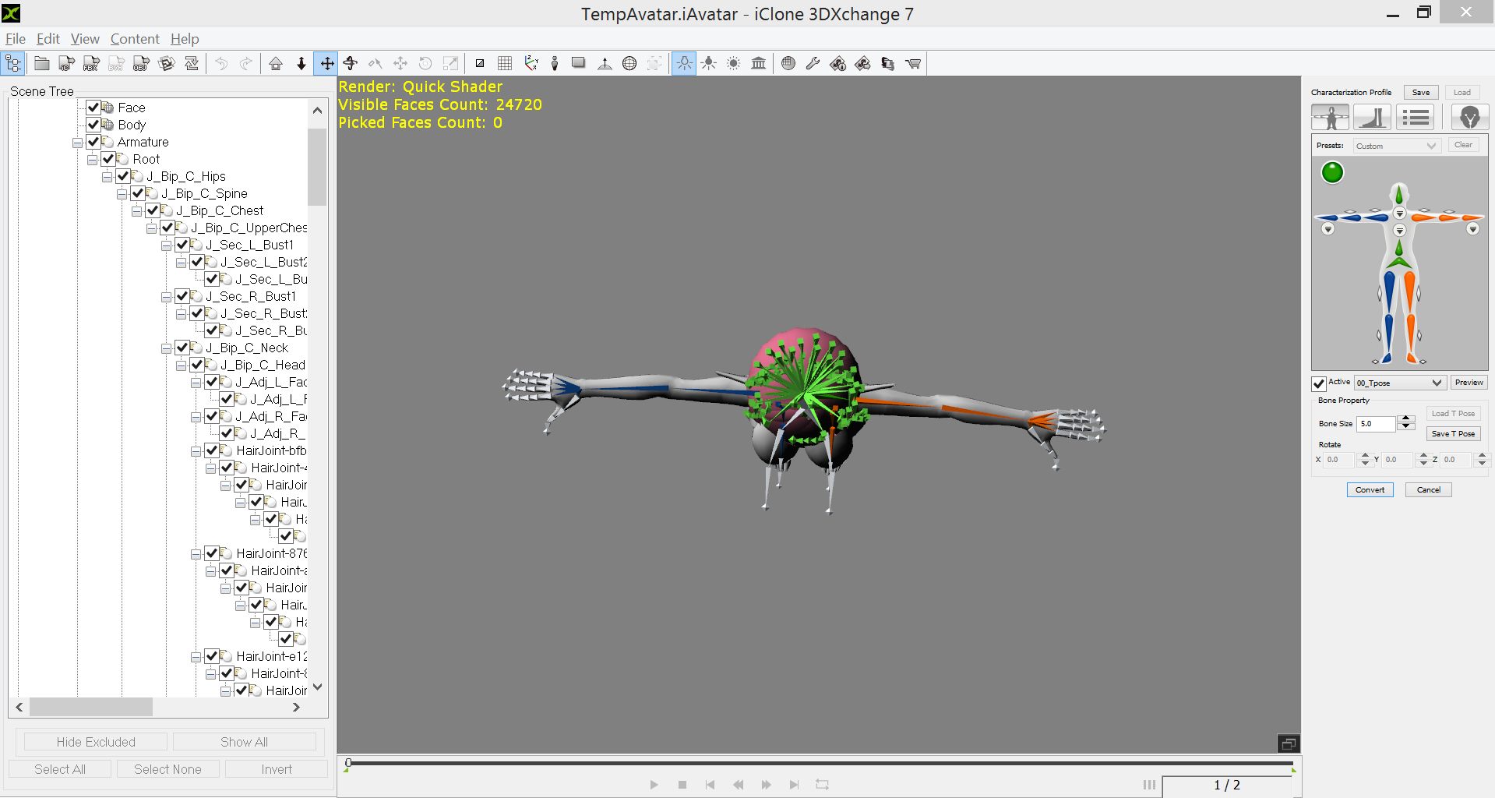Collapse the Armature tree node
This screenshot has height=798, width=1495.
coord(77,143)
